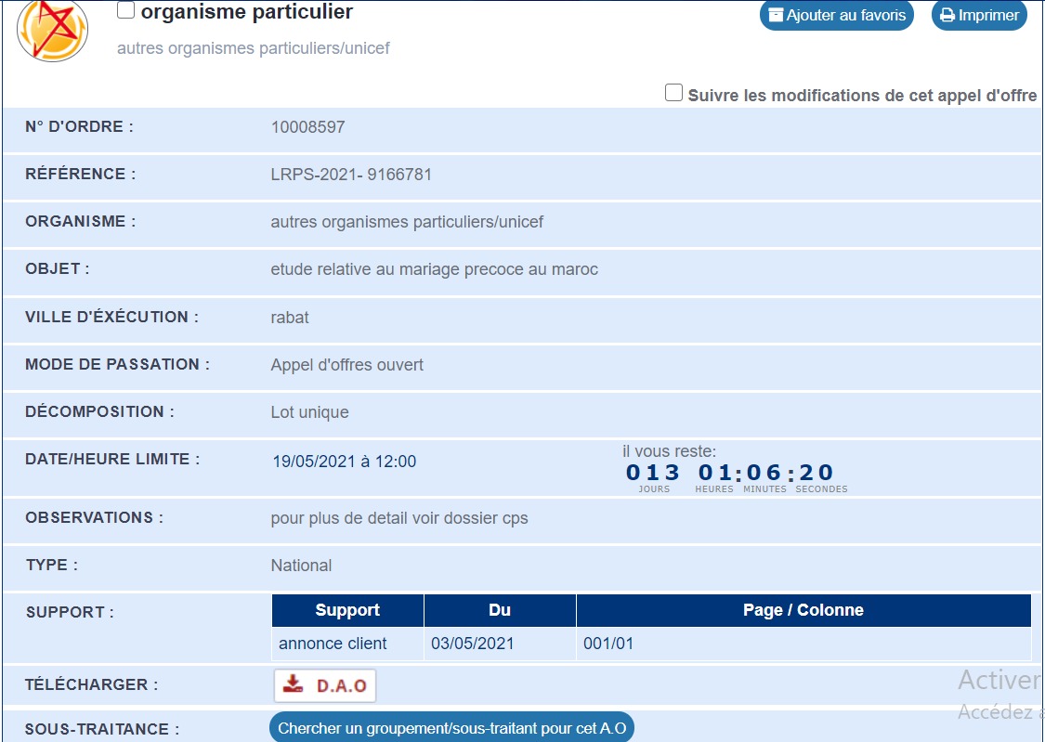1045x742 pixels.
Task: Click object text 'etude relative au mariage precoce'
Action: (434, 270)
